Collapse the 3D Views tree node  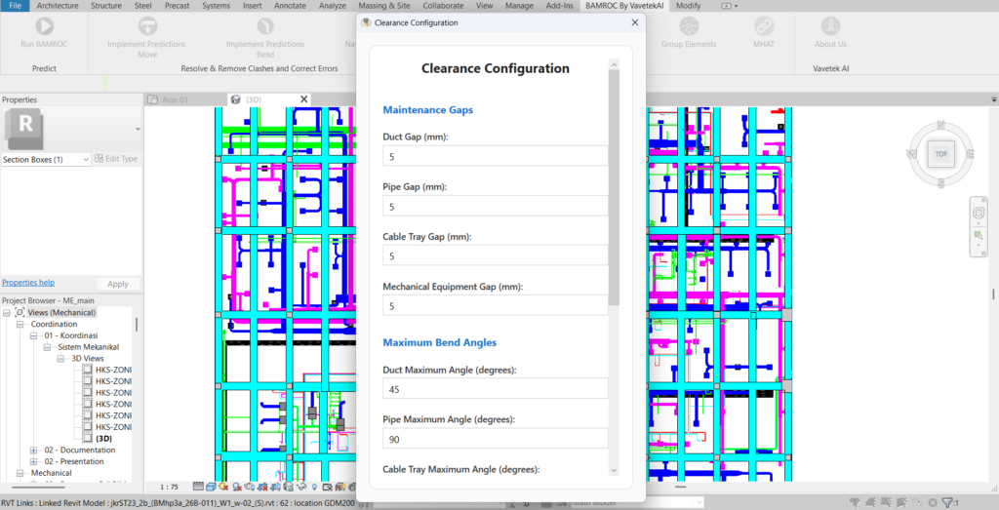click(x=60, y=359)
